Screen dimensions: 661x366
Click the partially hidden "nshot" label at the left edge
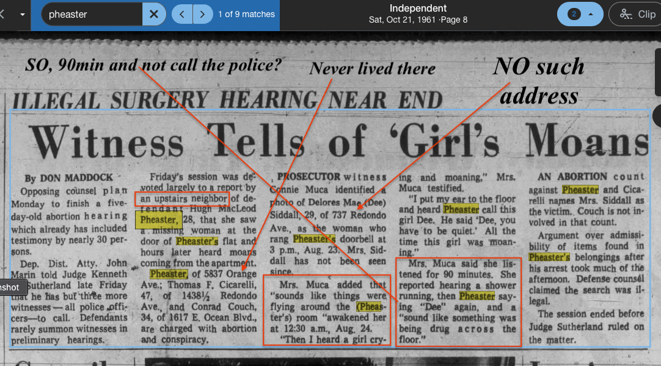tap(11, 287)
